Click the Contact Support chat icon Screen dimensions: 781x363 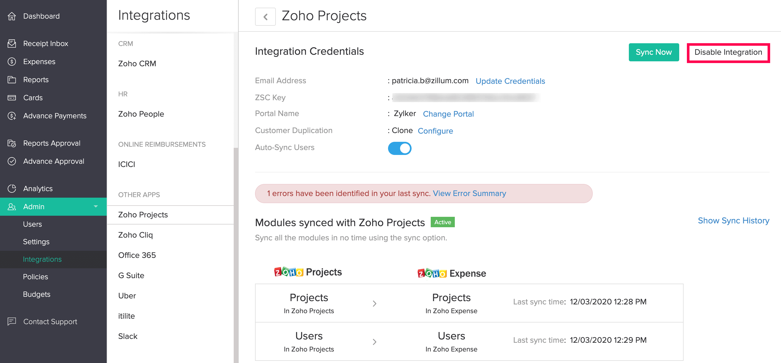(12, 321)
